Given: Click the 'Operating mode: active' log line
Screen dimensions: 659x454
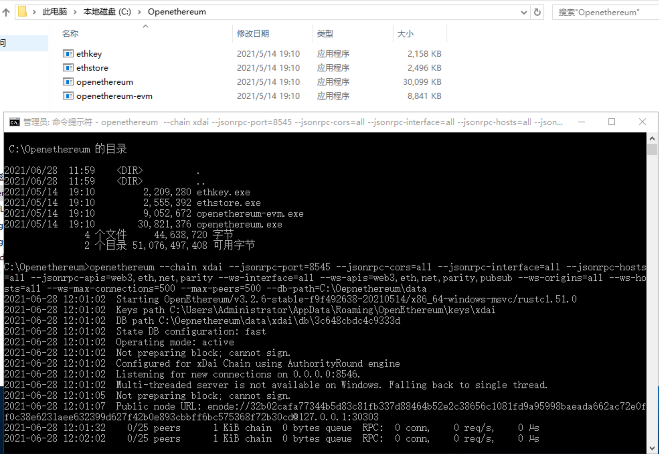Looking at the screenshot, I should click(x=119, y=342).
